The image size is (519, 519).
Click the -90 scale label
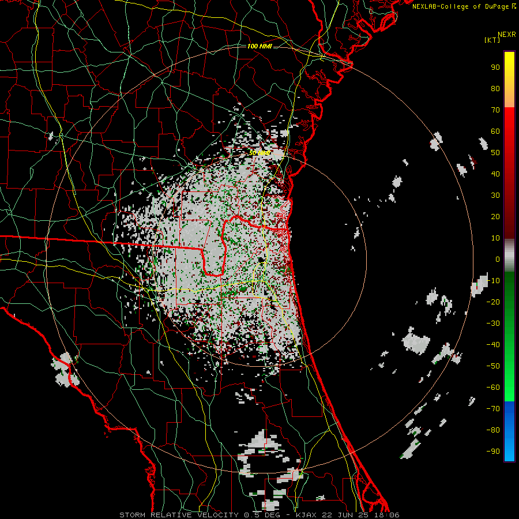click(x=493, y=451)
